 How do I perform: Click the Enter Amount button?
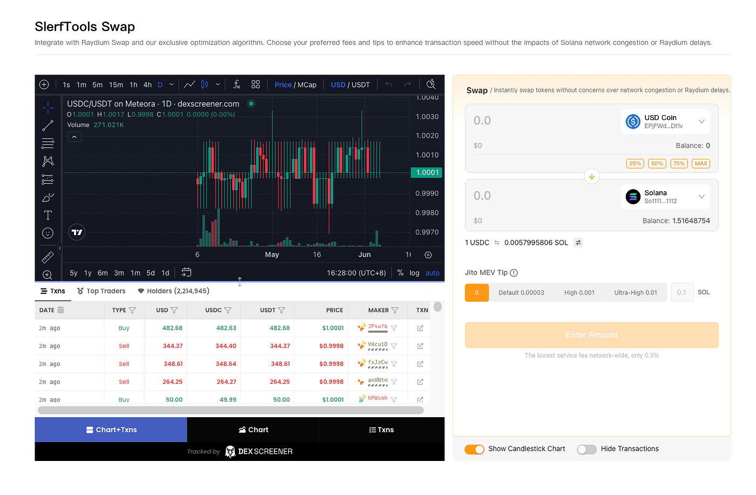pyautogui.click(x=592, y=335)
